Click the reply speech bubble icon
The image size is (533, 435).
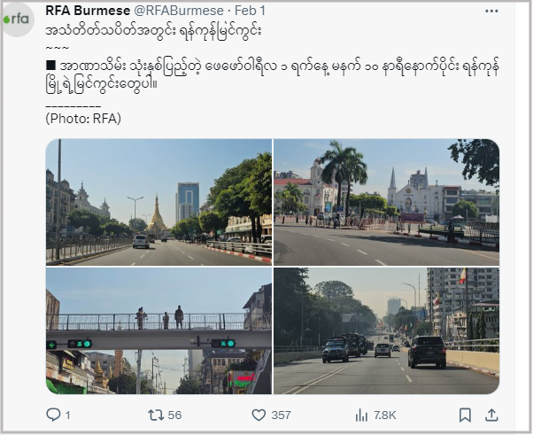point(53,415)
